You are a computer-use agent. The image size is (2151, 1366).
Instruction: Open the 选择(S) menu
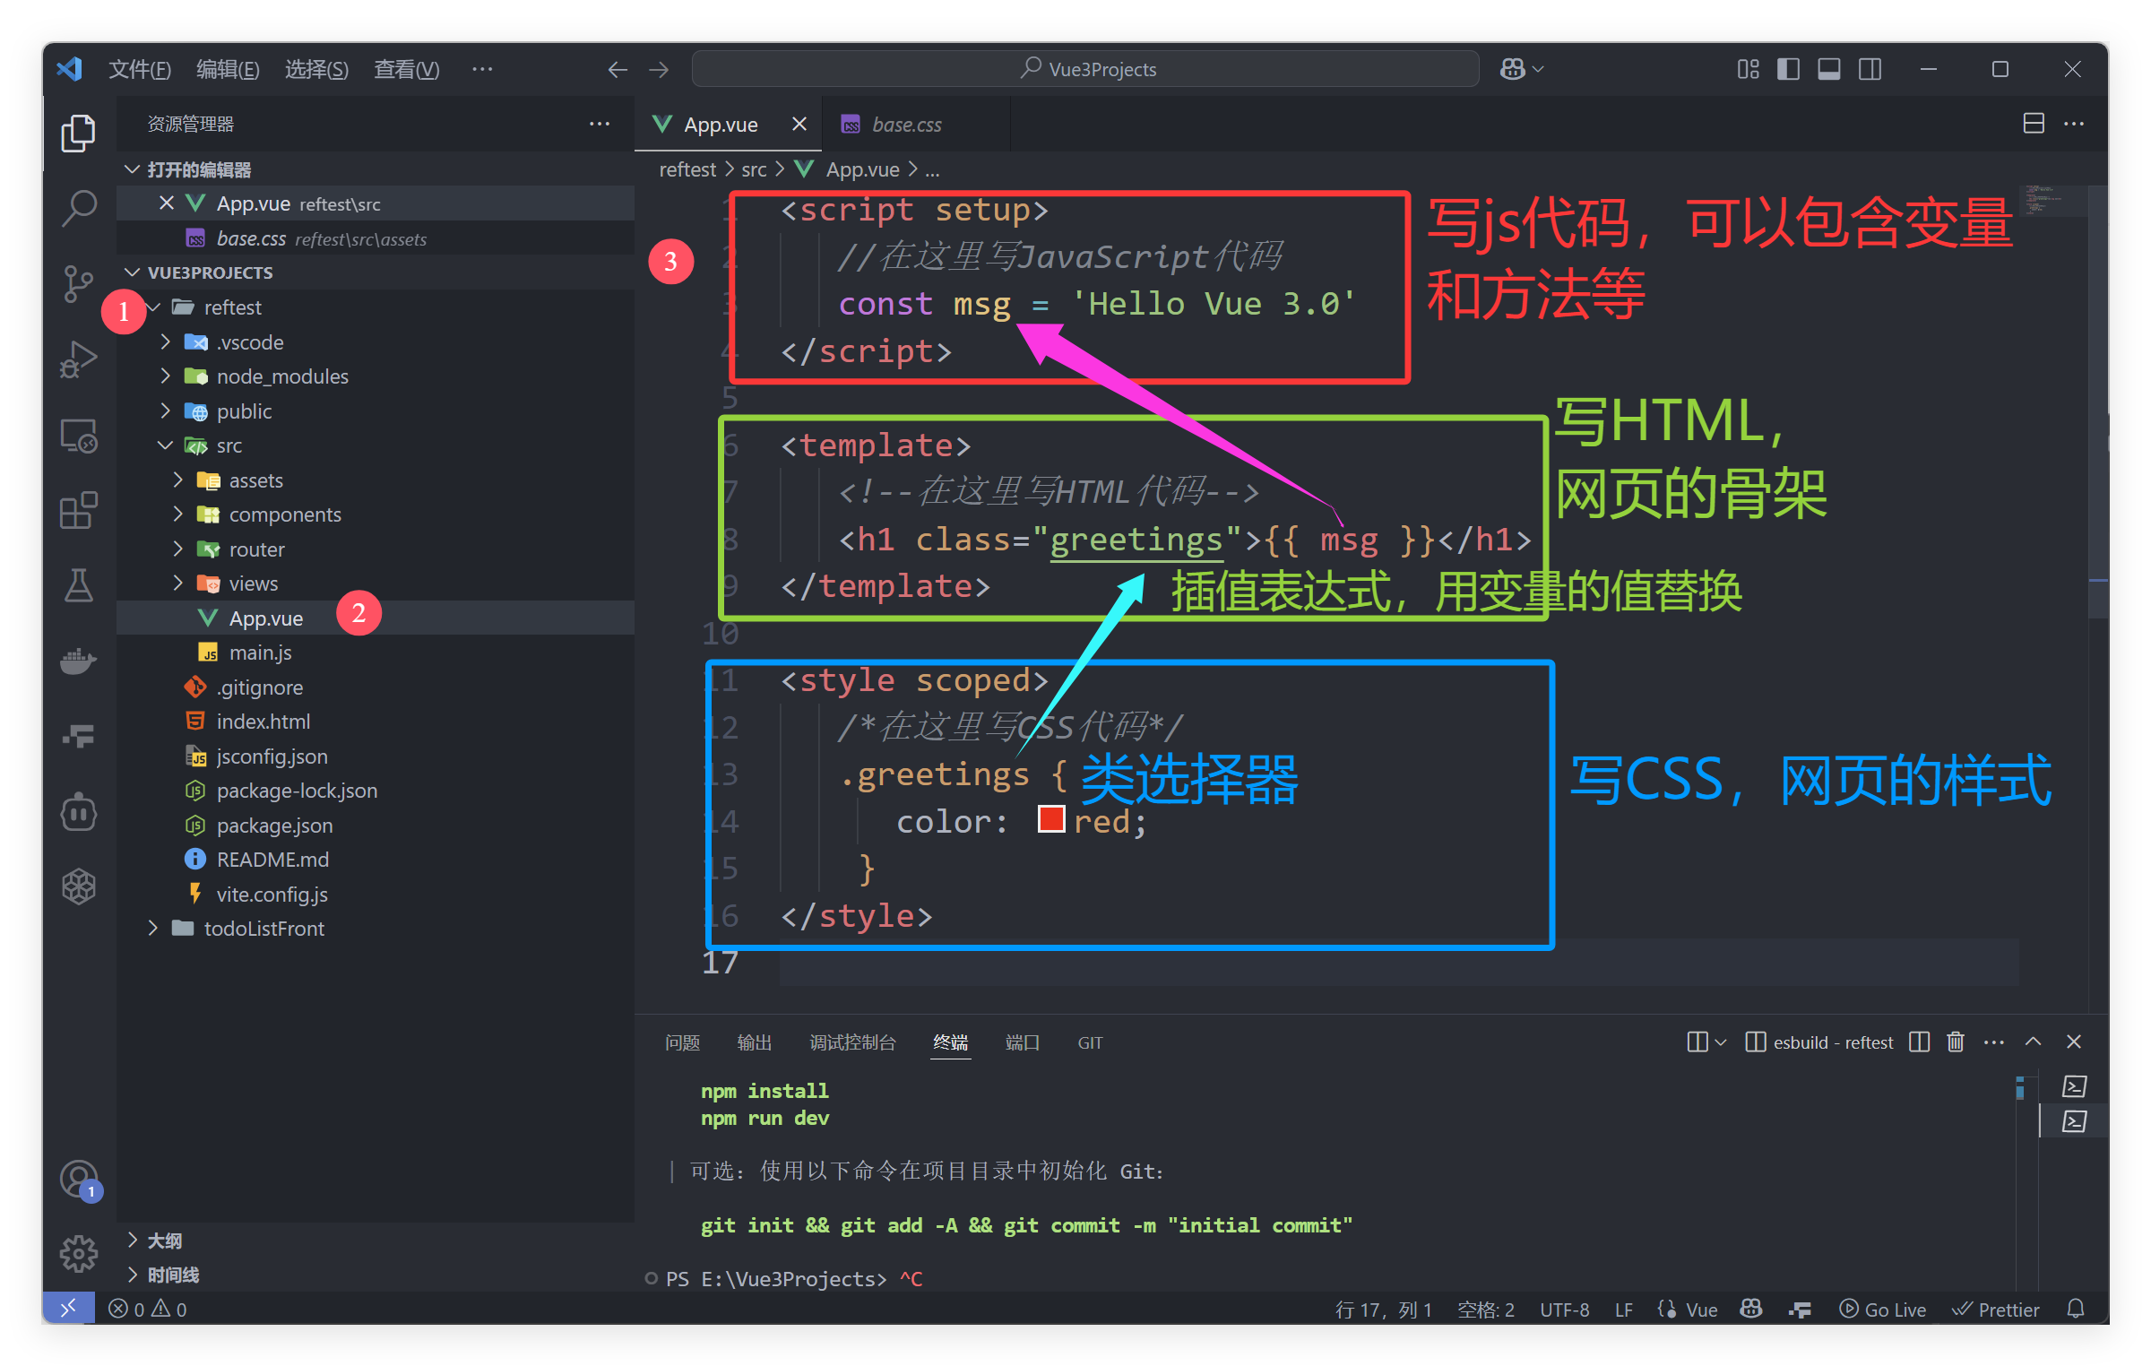(316, 69)
